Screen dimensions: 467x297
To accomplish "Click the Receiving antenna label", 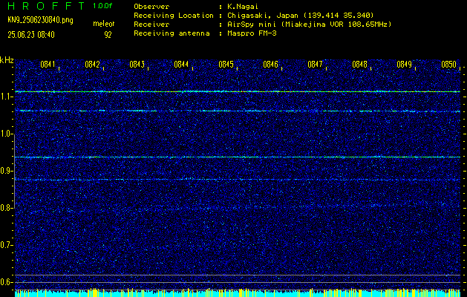I will coord(172,33).
